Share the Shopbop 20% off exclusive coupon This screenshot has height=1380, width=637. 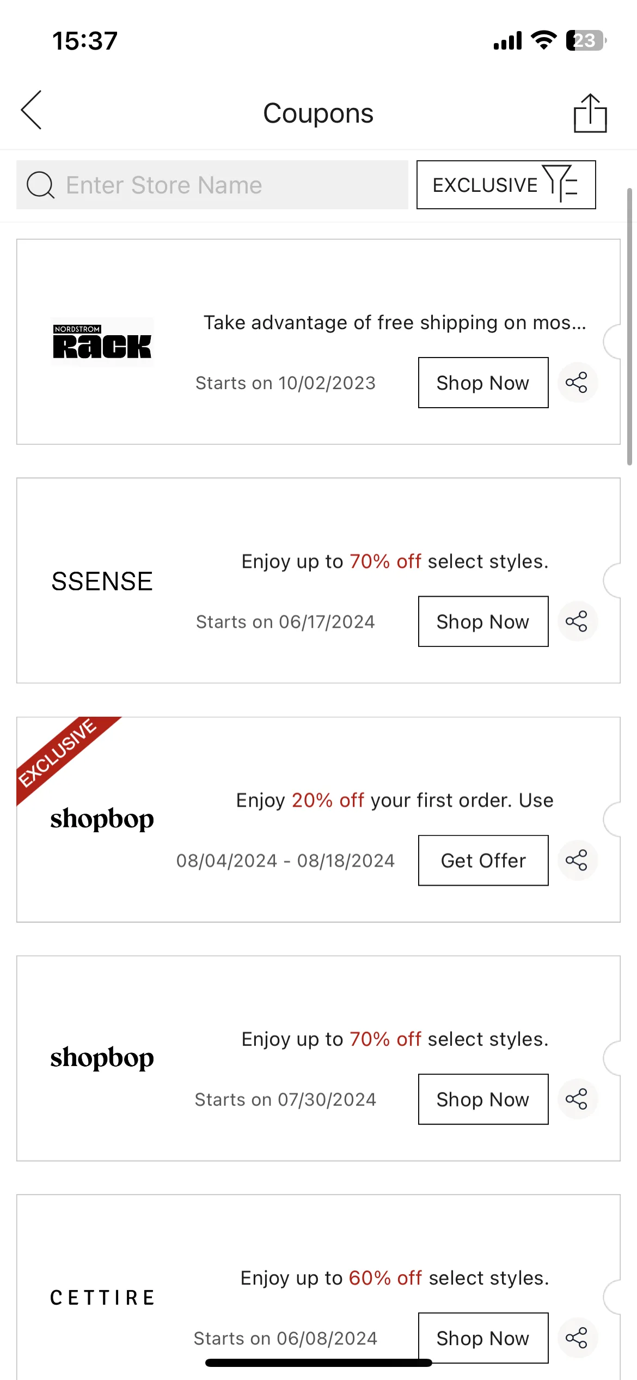(577, 860)
